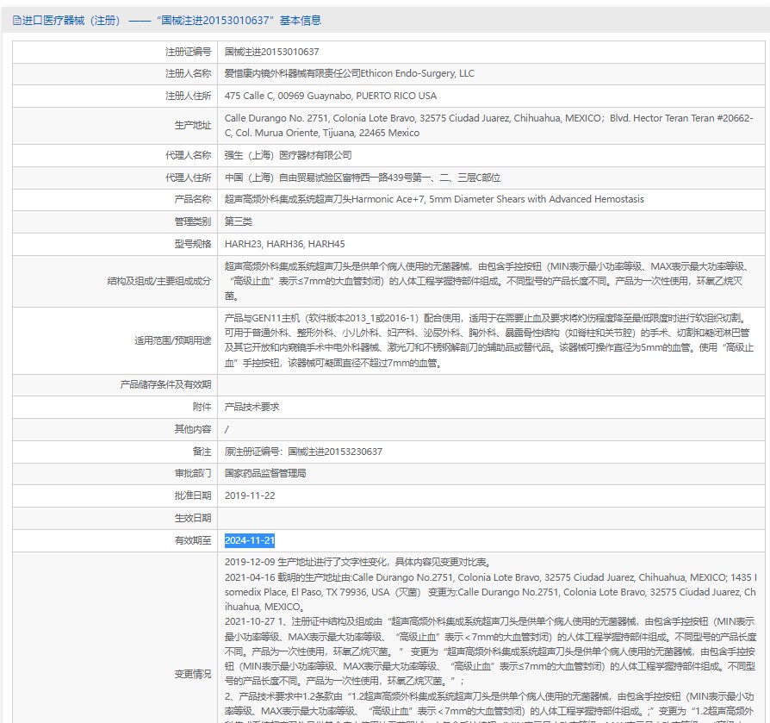770x723 pixels.
Task: Click the production address starting Calle Durango No. 2751
Action: [488, 126]
